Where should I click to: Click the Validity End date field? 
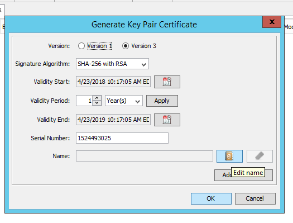[113, 120]
